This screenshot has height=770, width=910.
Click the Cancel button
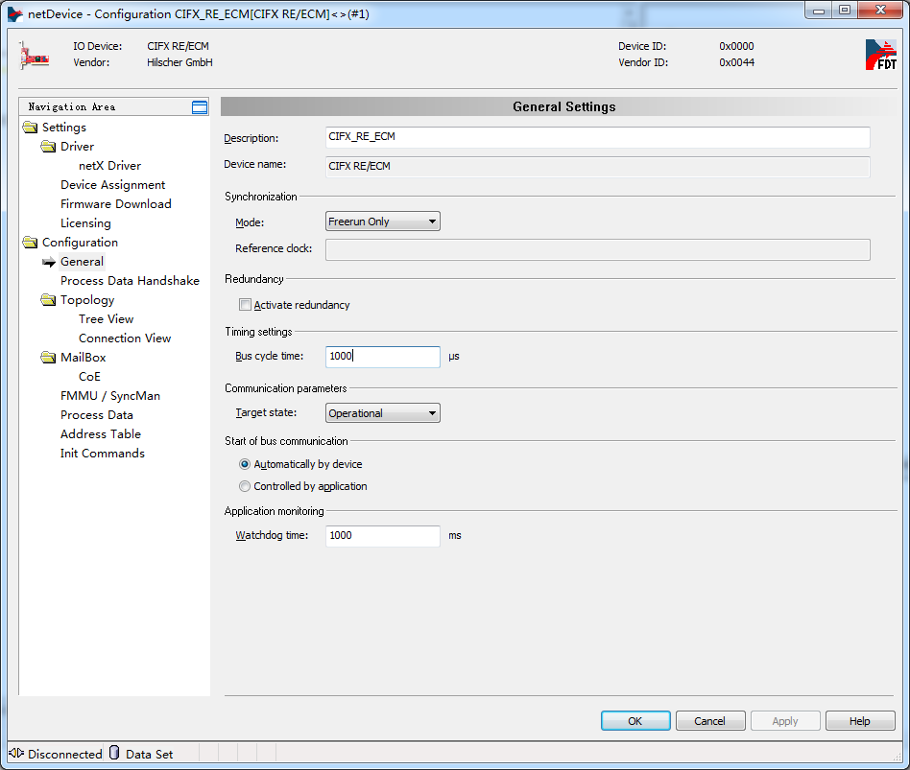(710, 721)
